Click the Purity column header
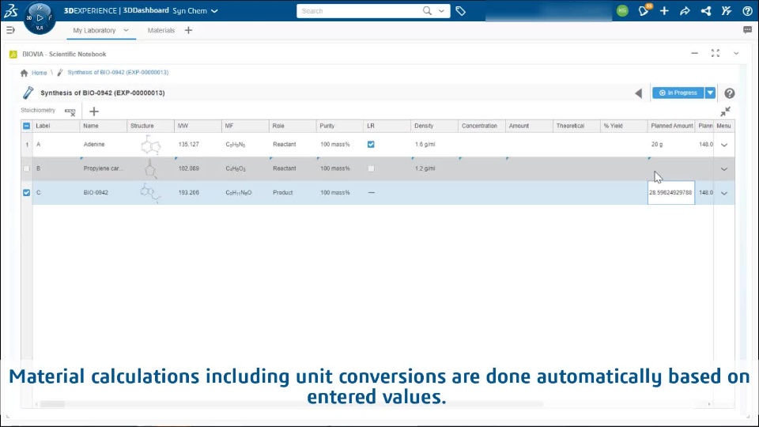The height and width of the screenshot is (427, 759). click(x=340, y=126)
